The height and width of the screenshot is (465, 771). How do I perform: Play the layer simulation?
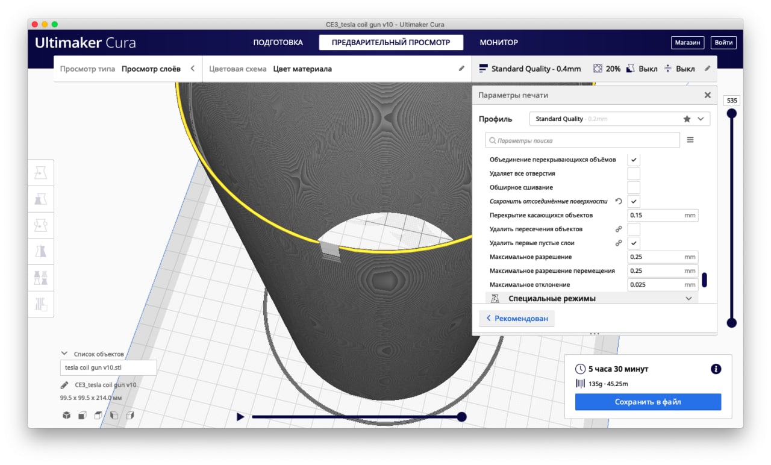240,417
